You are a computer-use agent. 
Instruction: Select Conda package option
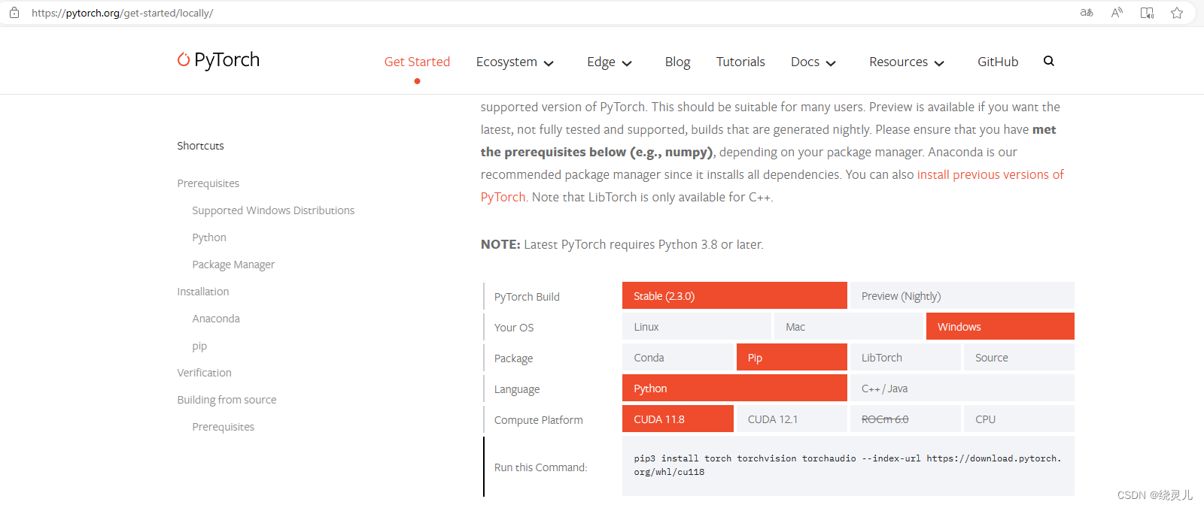[x=678, y=357]
